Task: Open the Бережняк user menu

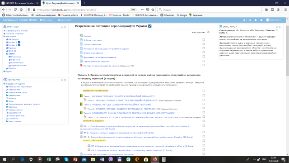Action: click(x=274, y=20)
